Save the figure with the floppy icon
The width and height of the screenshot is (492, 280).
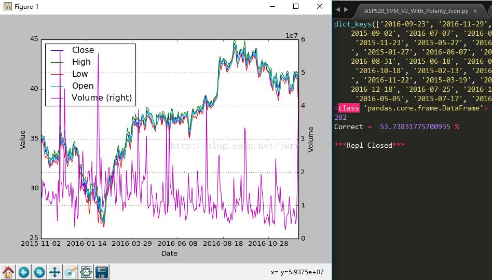[x=102, y=272]
